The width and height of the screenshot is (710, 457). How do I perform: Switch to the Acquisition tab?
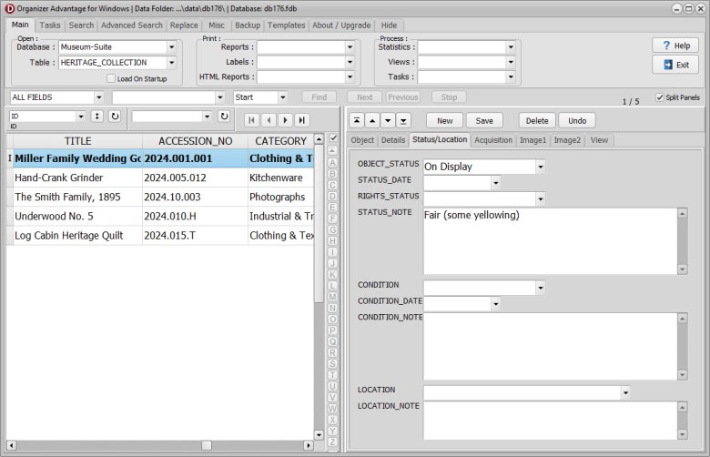point(493,140)
